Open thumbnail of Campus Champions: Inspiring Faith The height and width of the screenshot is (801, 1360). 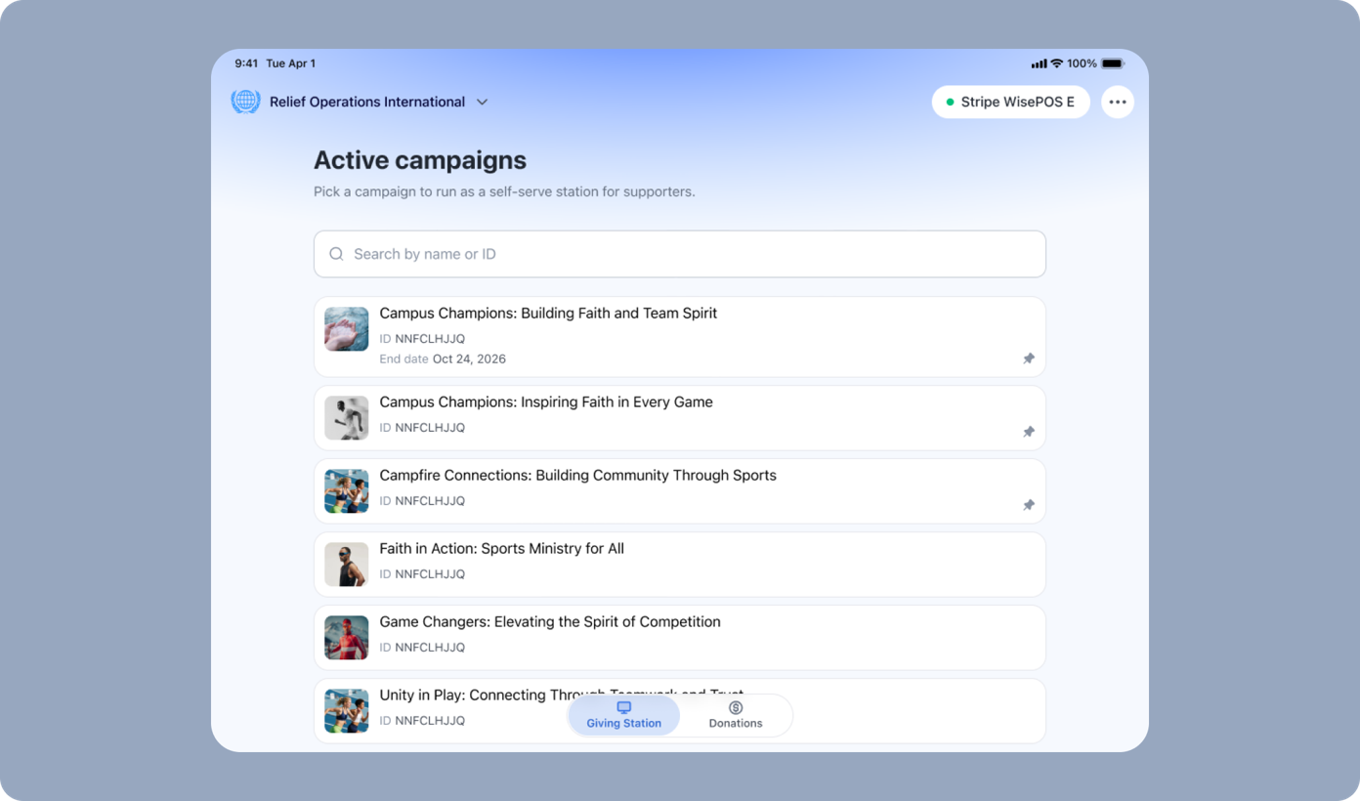[347, 418]
